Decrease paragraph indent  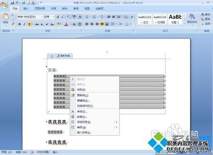pos(109,17)
